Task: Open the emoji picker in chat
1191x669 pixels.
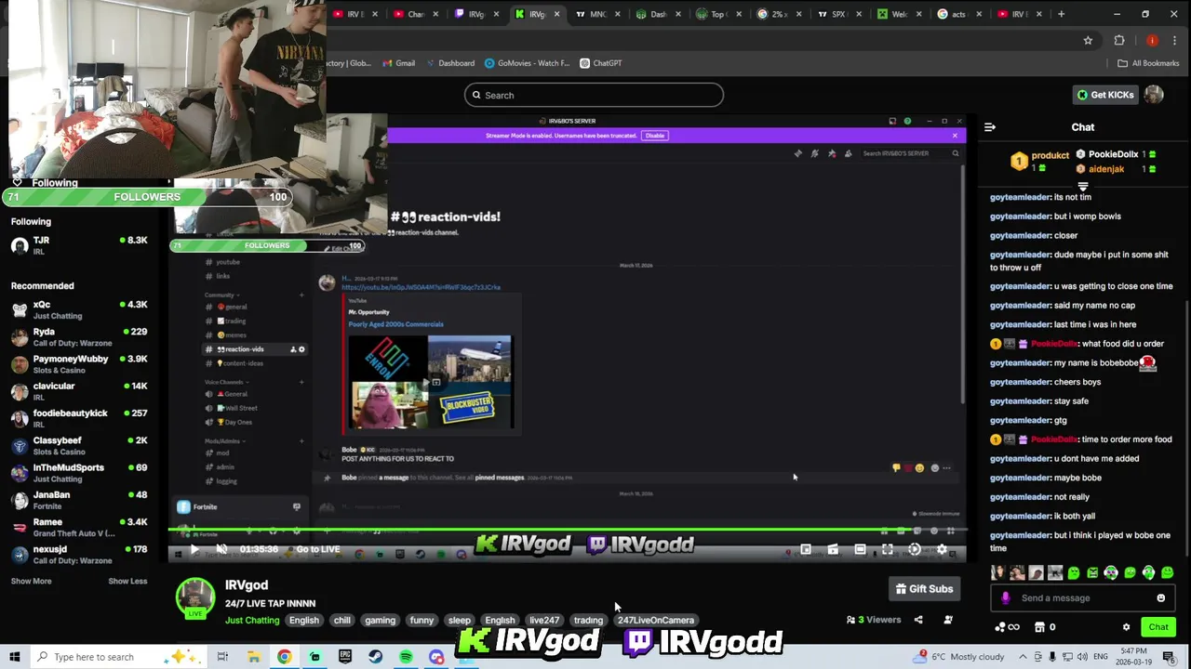Action: pos(1160,597)
